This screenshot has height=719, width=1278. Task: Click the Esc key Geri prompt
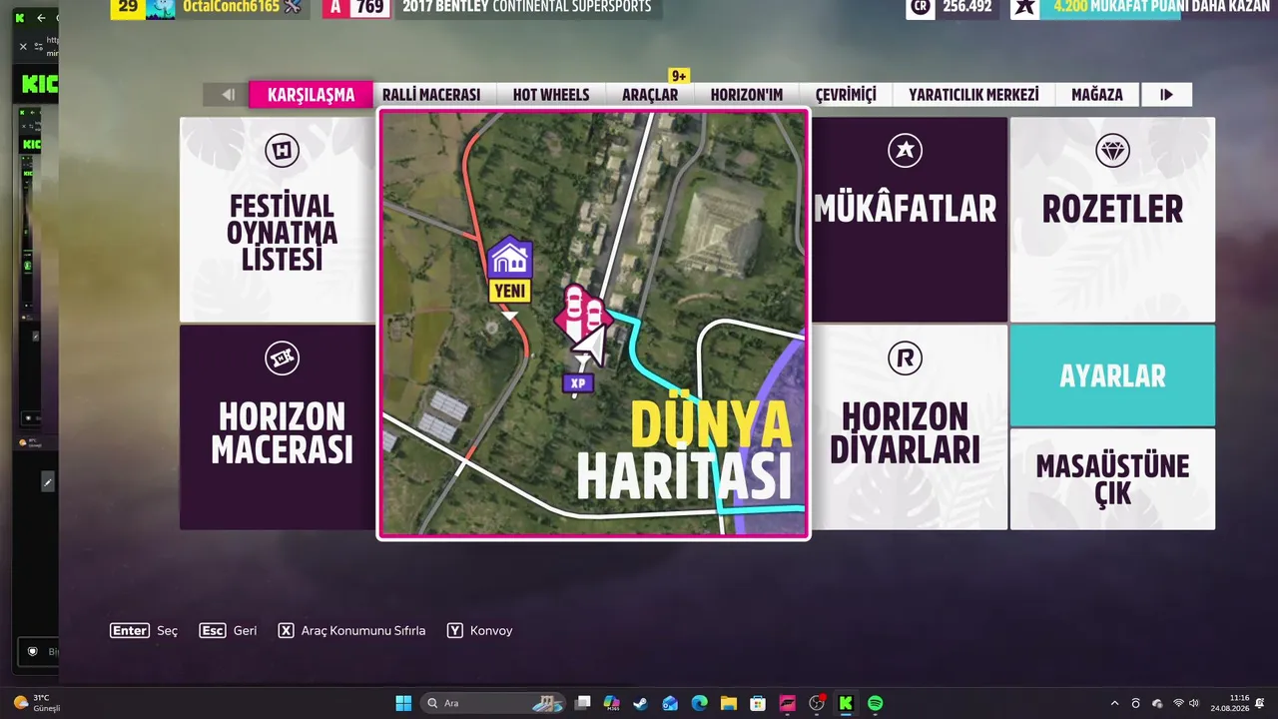pyautogui.click(x=228, y=631)
